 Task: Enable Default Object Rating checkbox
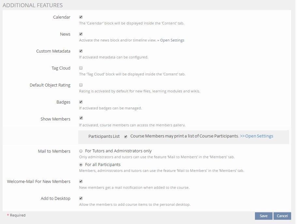(x=81, y=85)
